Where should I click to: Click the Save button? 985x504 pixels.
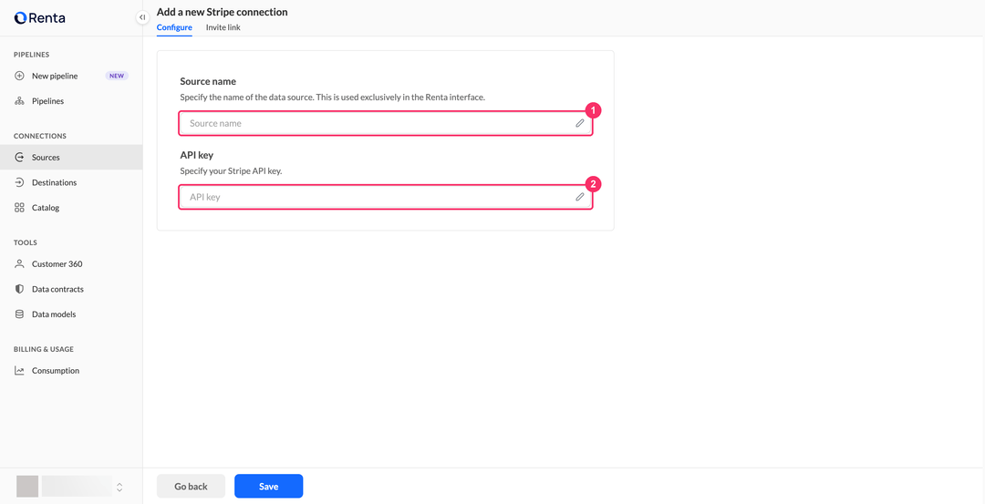pyautogui.click(x=269, y=487)
